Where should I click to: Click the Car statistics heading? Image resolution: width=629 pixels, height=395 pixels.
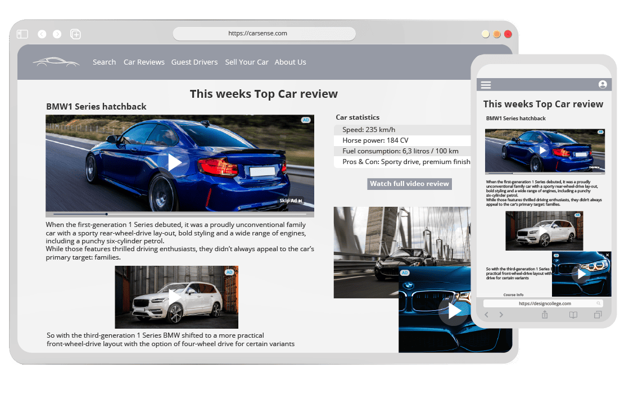358,117
